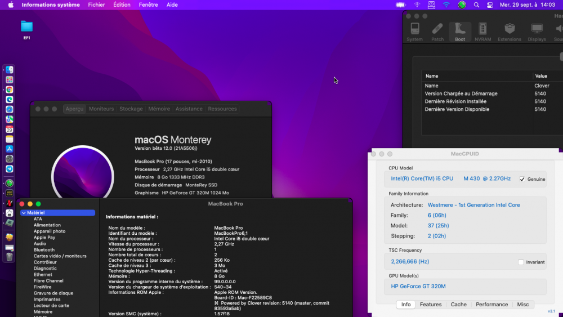Click the battery status icon in menu bar
563x317 pixels.
pos(400,5)
